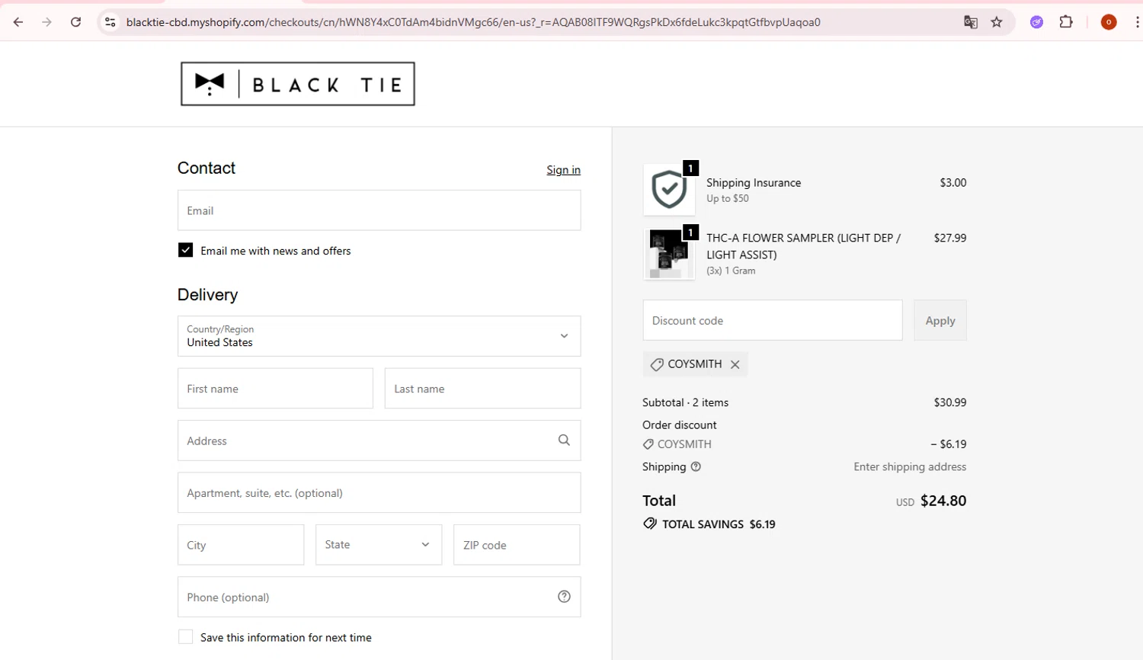Click the Delivery section heading
The height and width of the screenshot is (660, 1143).
pos(207,294)
